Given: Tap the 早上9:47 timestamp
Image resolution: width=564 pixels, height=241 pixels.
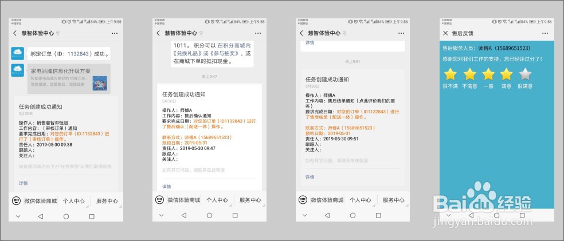Looking at the screenshot, I should (x=209, y=77).
